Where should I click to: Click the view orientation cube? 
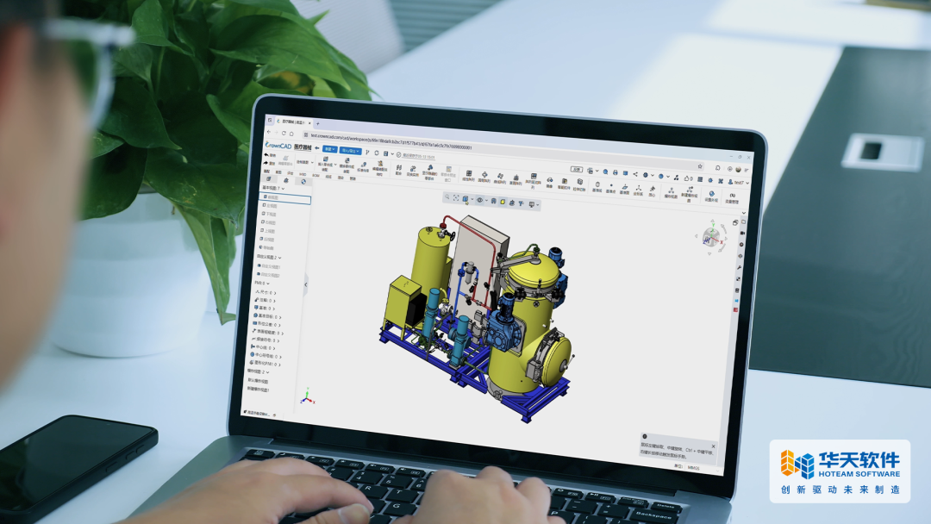[x=709, y=237]
